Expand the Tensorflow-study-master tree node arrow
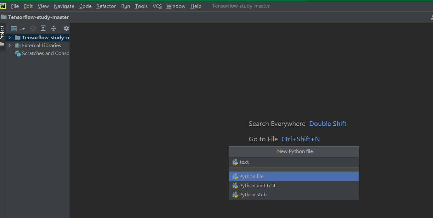The height and width of the screenshot is (218, 433). point(9,38)
